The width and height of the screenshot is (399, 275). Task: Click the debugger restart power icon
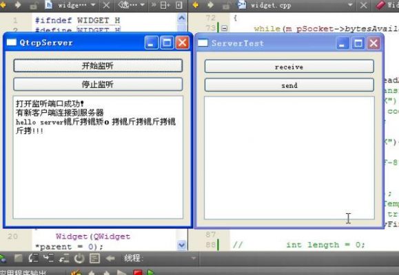point(79,258)
